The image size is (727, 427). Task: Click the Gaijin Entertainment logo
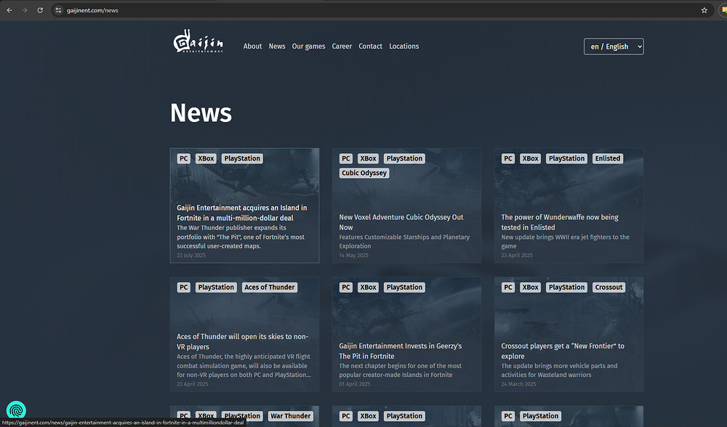(198, 41)
